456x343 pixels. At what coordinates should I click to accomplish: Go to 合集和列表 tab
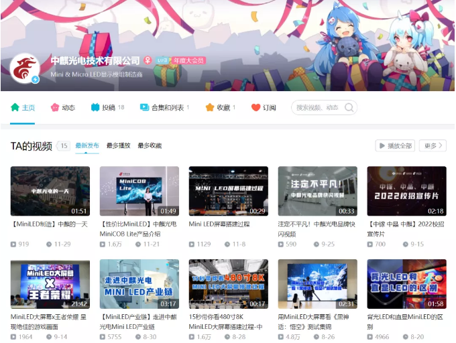(x=164, y=108)
